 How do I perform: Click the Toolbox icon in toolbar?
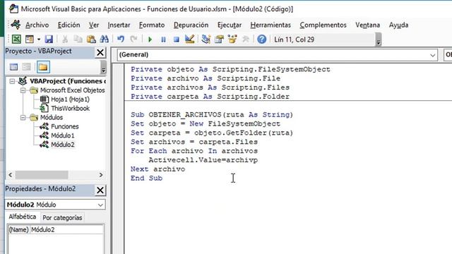pyautogui.click(x=246, y=40)
